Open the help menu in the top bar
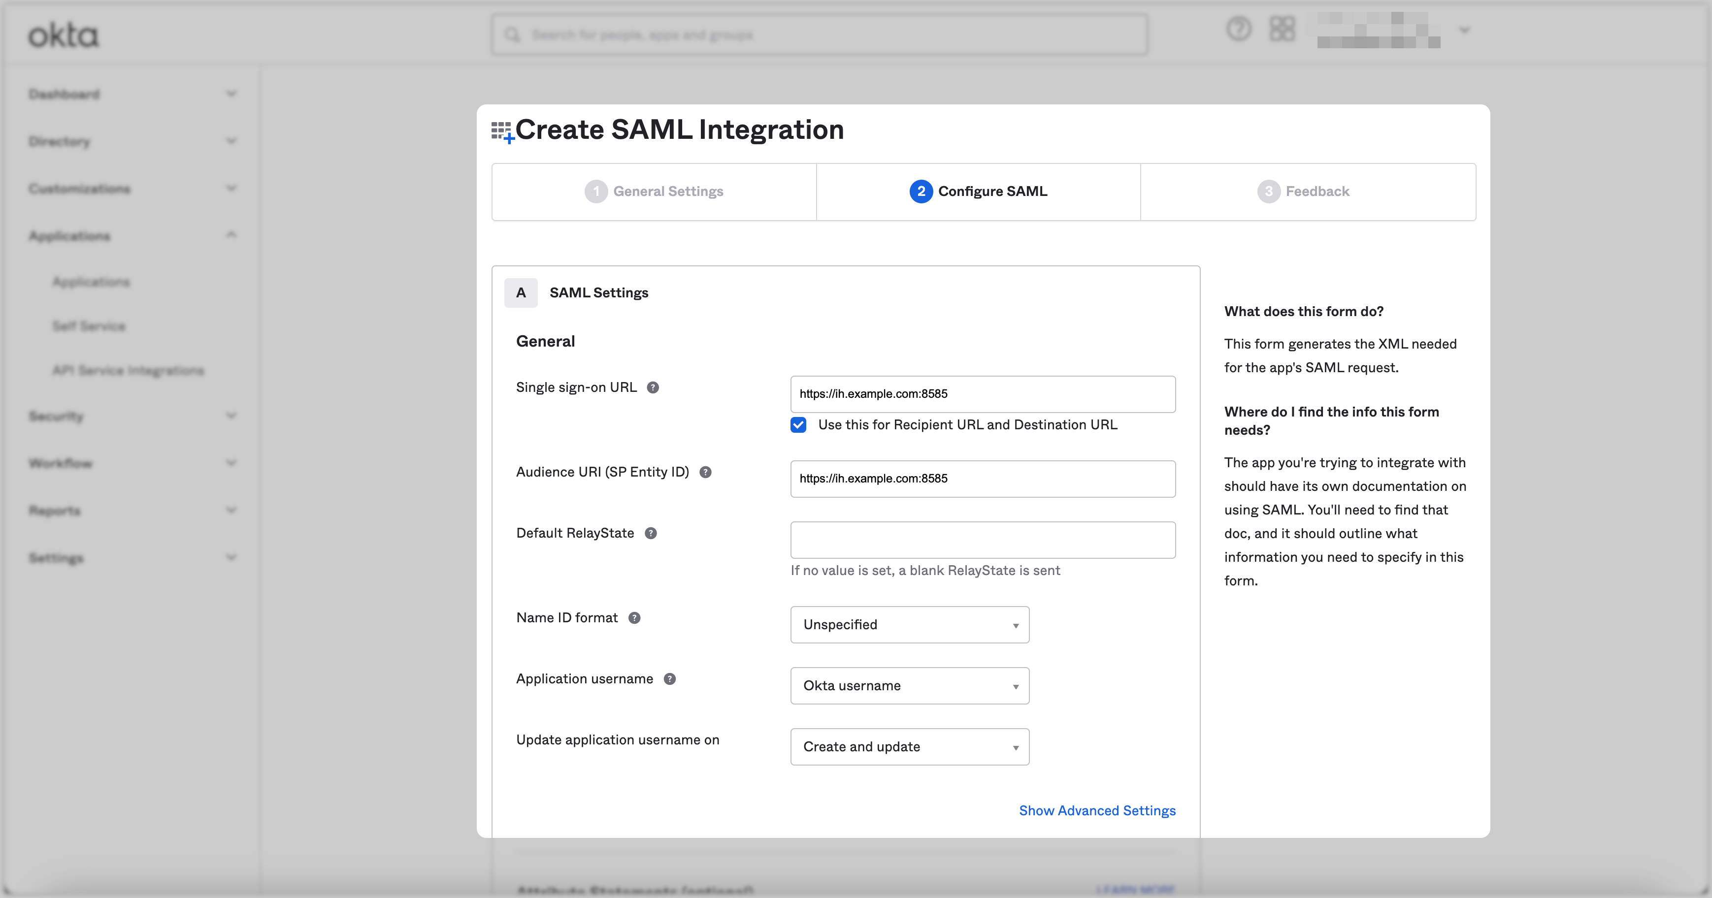Screen dimensions: 1712x898 pyautogui.click(x=1238, y=29)
